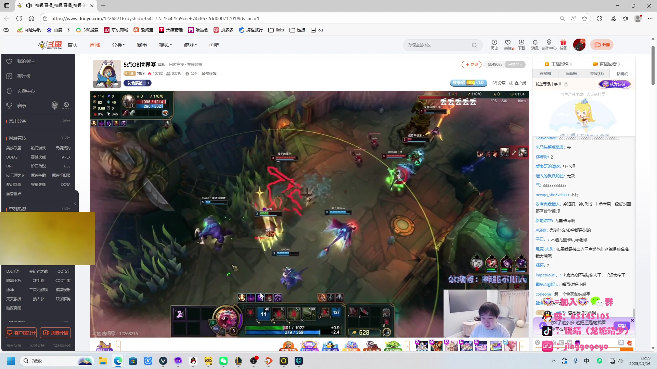Viewport: 657px width, 369px height.
Task: Select the 活跃榜 tab
Action: [x=571, y=74]
